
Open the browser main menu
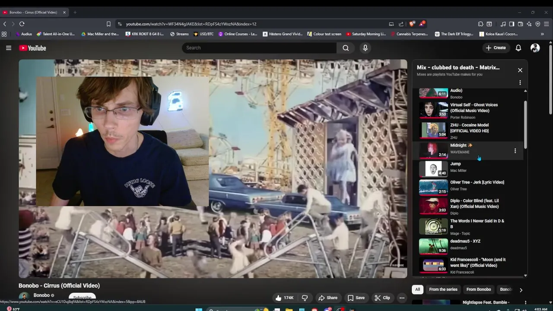[547, 24]
